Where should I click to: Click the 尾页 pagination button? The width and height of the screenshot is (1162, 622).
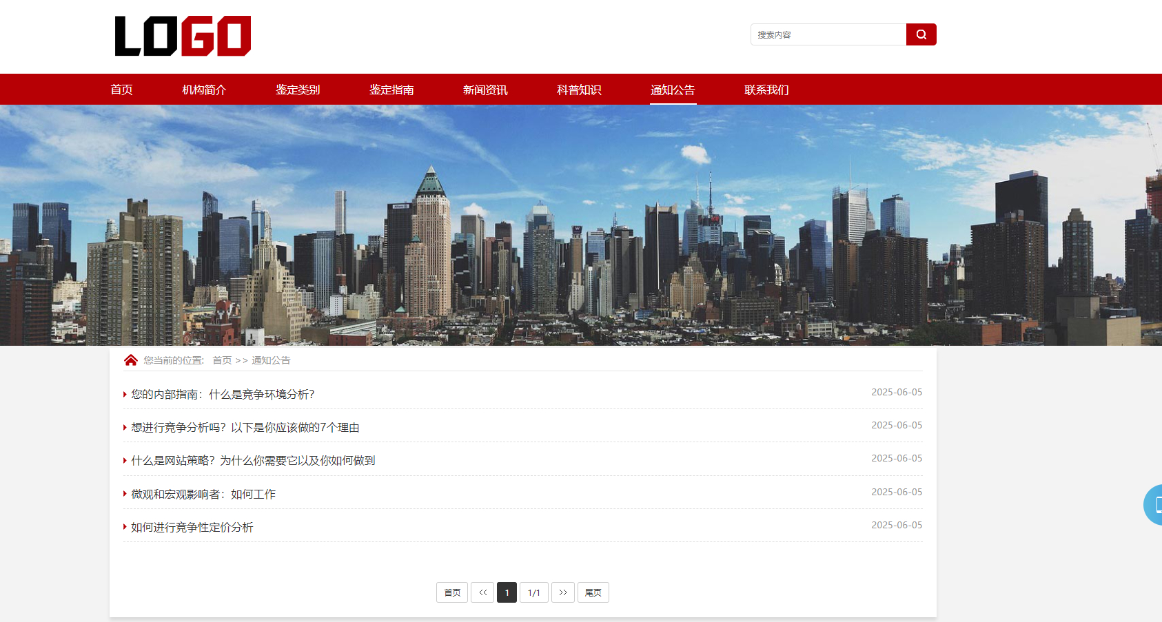(x=593, y=592)
